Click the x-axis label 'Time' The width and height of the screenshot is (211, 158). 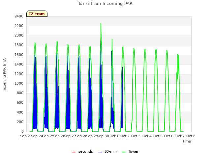[187, 141]
